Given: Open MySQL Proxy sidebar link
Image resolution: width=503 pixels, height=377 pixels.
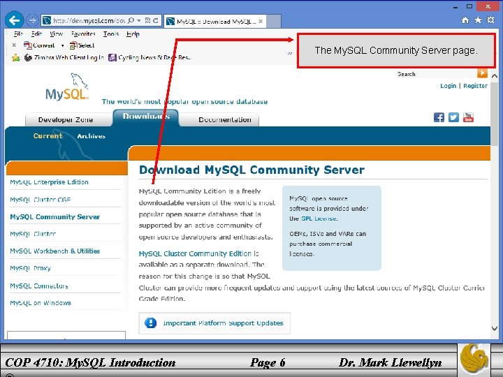Looking at the screenshot, I should 31,268.
